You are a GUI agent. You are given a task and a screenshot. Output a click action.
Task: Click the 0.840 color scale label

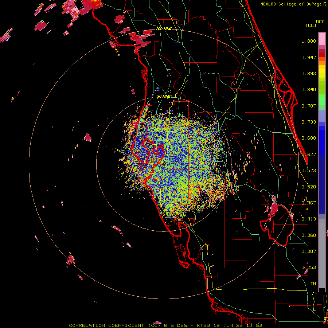click(309, 90)
